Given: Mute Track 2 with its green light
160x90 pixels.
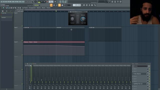Looking at the screenshot, I should (22, 40).
